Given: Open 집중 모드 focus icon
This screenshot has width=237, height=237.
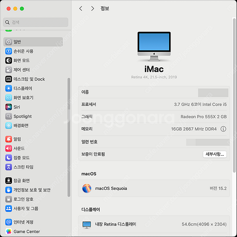Looking at the screenshot, I should [x=9, y=158].
